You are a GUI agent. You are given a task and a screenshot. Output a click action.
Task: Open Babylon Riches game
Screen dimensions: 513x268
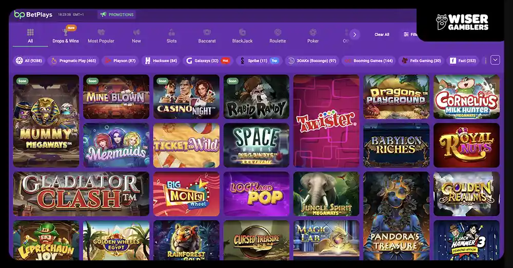[x=396, y=146]
